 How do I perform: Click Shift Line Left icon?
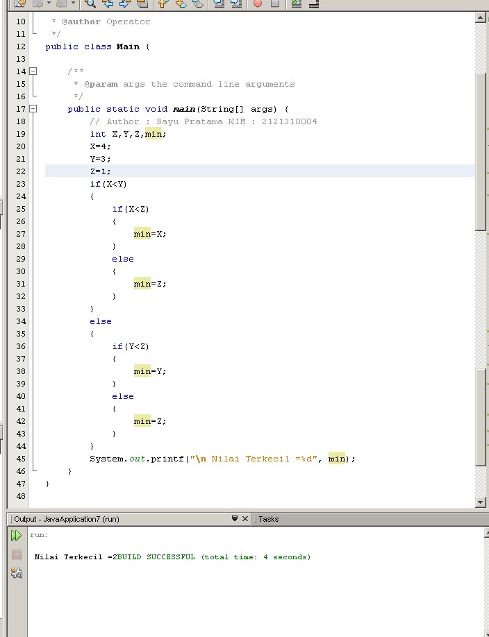tap(219, 3)
